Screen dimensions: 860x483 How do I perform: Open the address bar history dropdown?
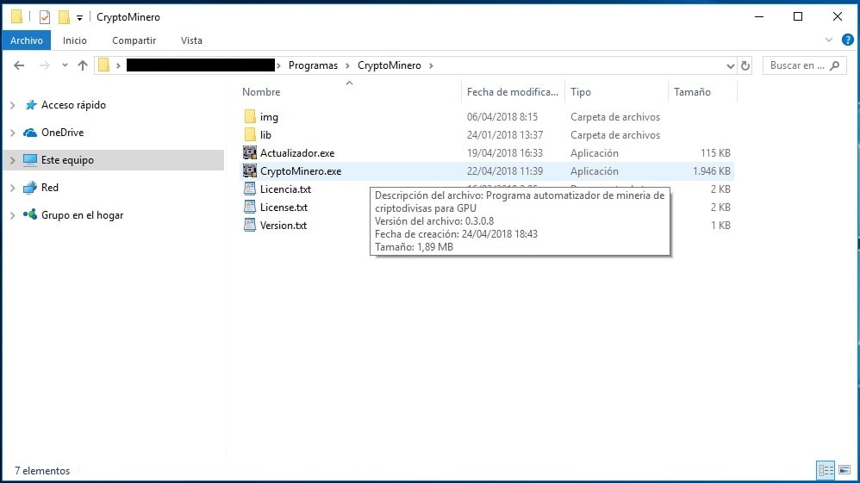730,66
